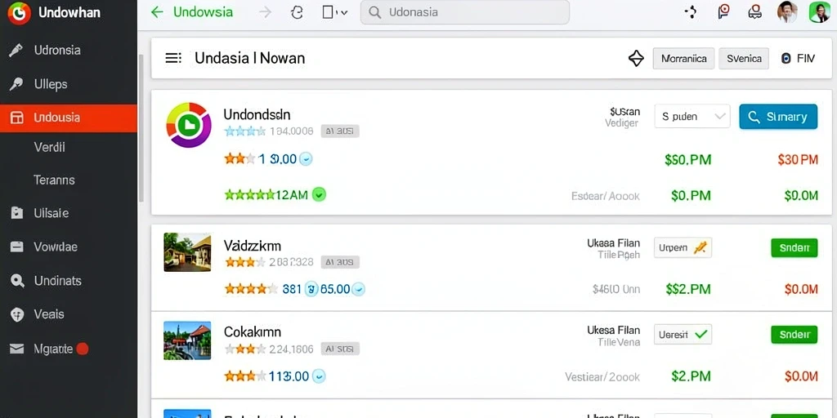The width and height of the screenshot is (837, 418).
Task: Click the refresh icon in the top bar
Action: tap(297, 12)
